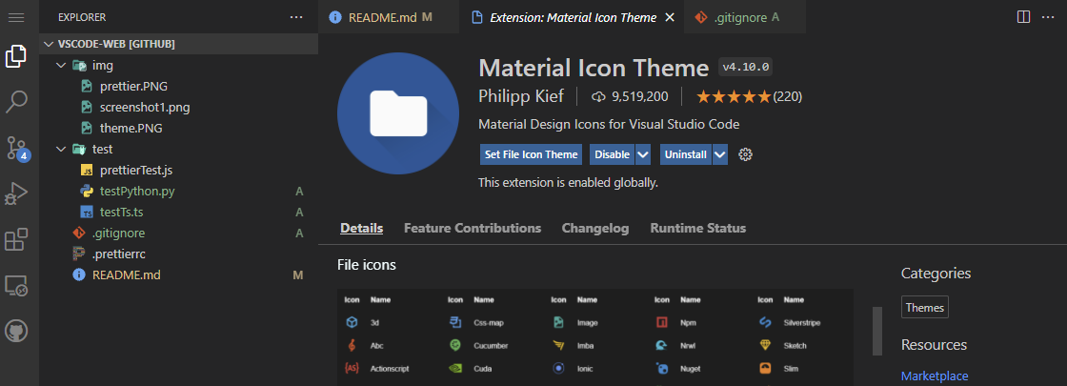Open the Explorer view in activity bar
Viewport: 1067px width, 386px height.
click(15, 56)
